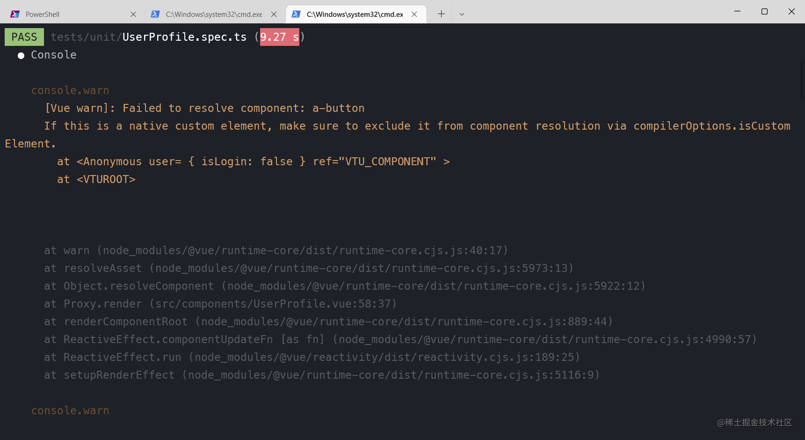Maximize the terminal window

coord(765,11)
